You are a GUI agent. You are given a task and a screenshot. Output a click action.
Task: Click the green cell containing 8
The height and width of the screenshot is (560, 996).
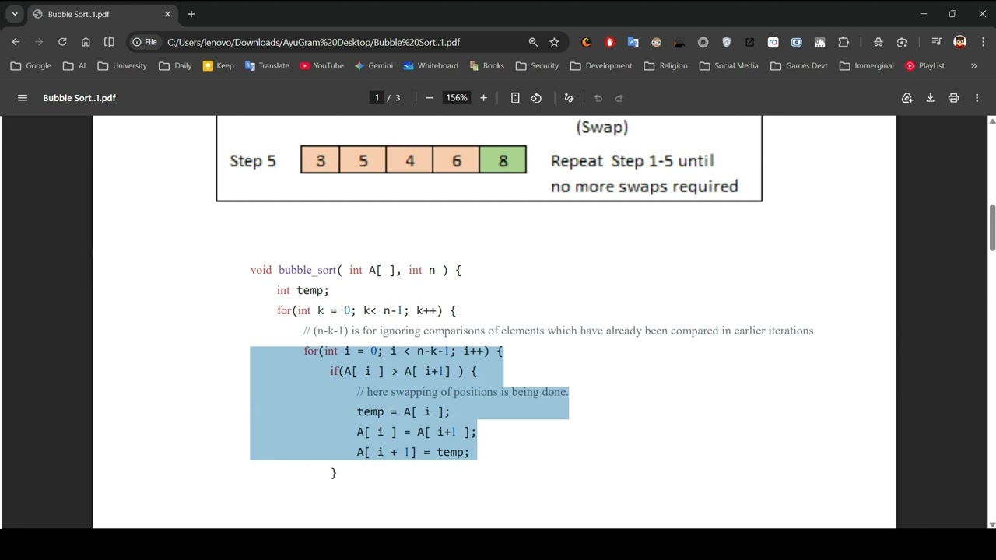click(x=503, y=159)
